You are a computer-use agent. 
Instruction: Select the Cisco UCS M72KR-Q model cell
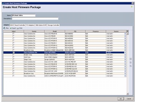pyautogui.click(x=55, y=48)
